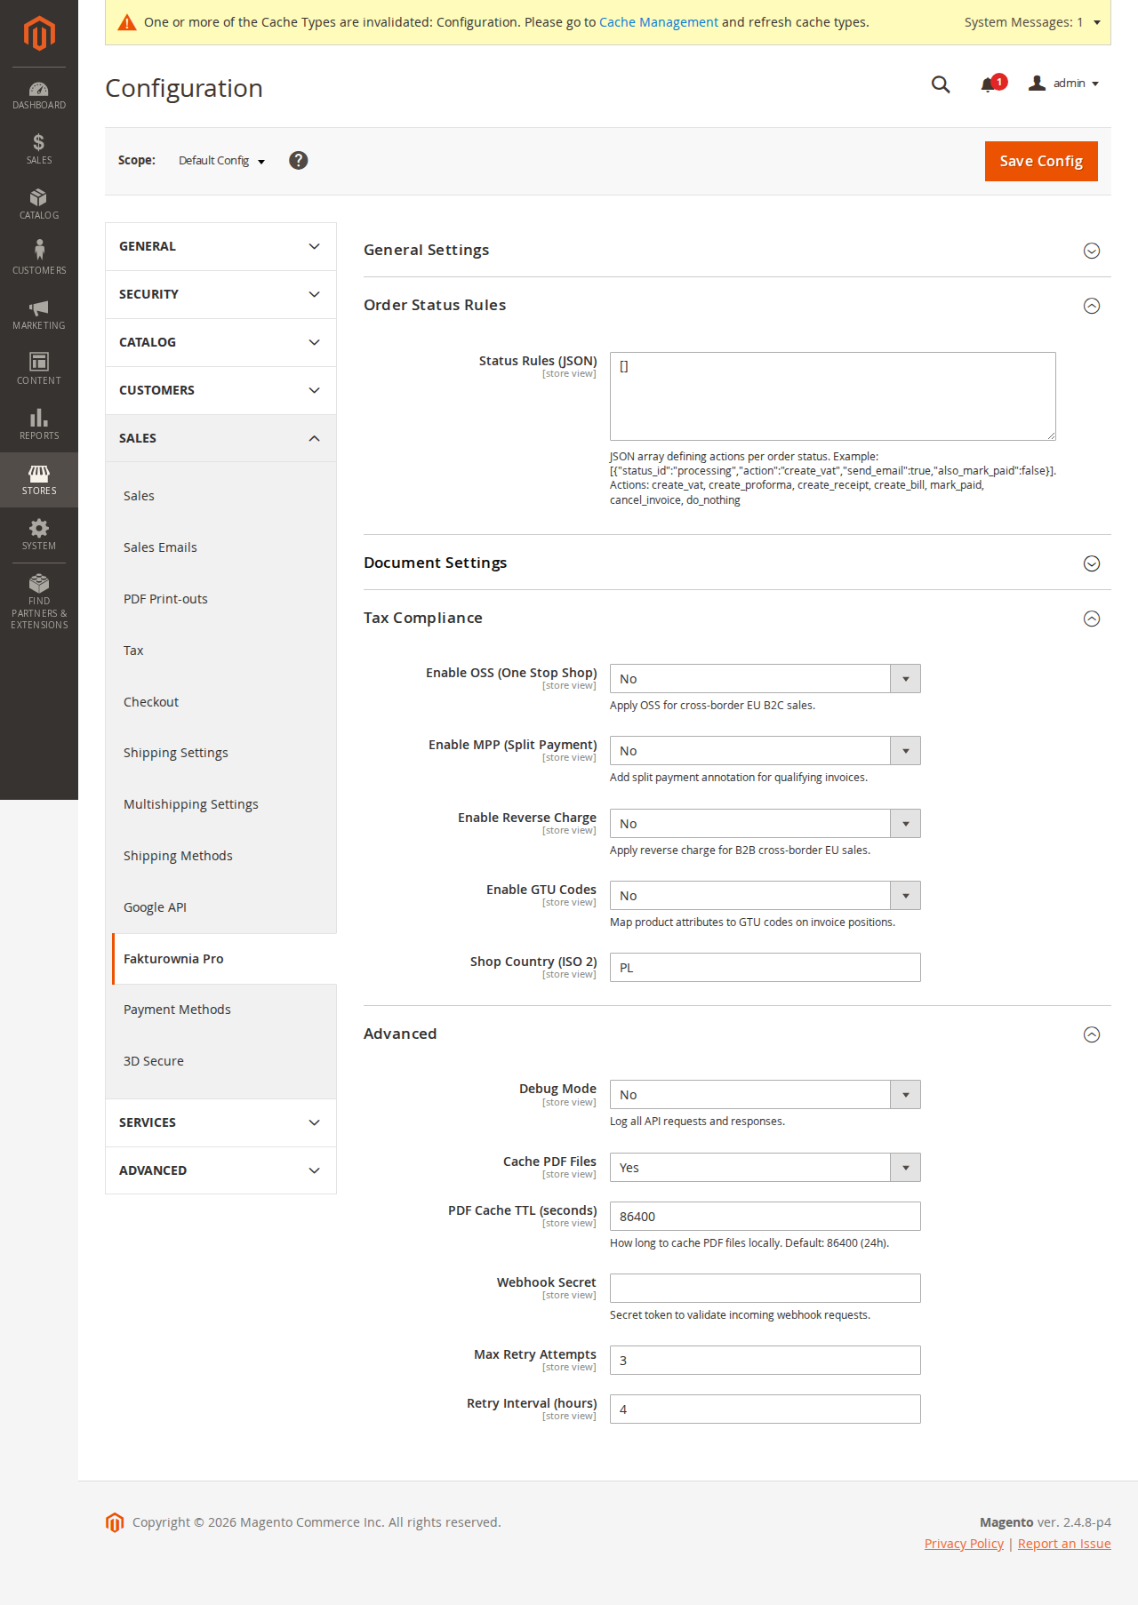Image resolution: width=1138 pixels, height=1605 pixels.
Task: Open the Cache PDF Files dropdown
Action: pos(765,1168)
